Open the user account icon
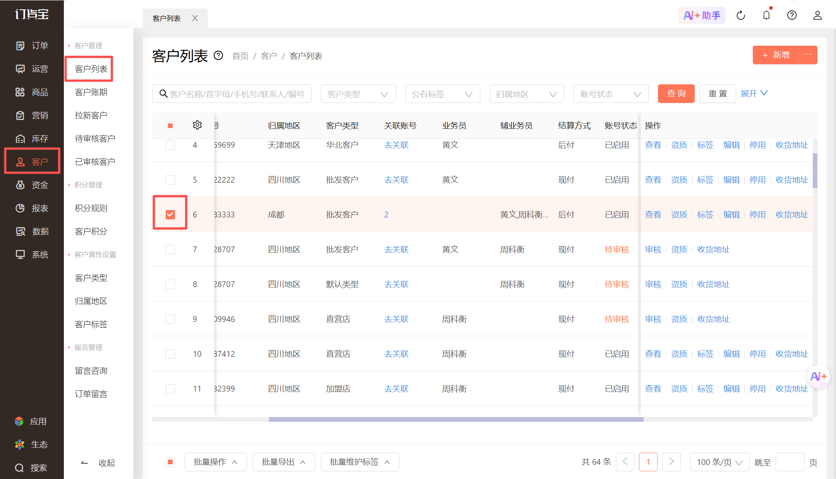This screenshot has width=836, height=479. click(817, 15)
